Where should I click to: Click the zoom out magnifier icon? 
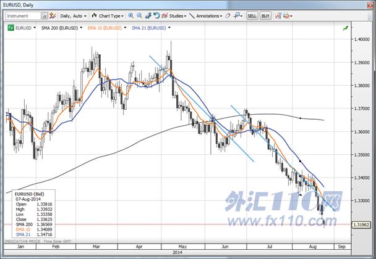(x=139, y=16)
